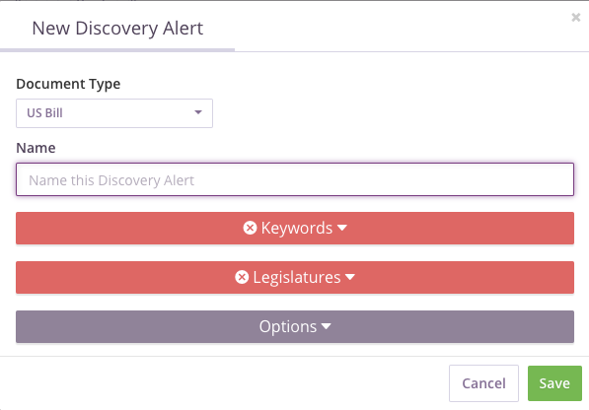This screenshot has height=410, width=589.
Task: Save the discovery alert
Action: (x=554, y=383)
